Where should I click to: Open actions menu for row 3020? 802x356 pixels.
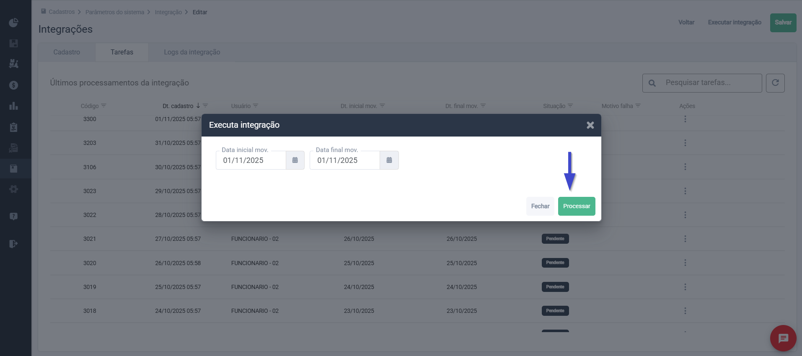tap(685, 263)
